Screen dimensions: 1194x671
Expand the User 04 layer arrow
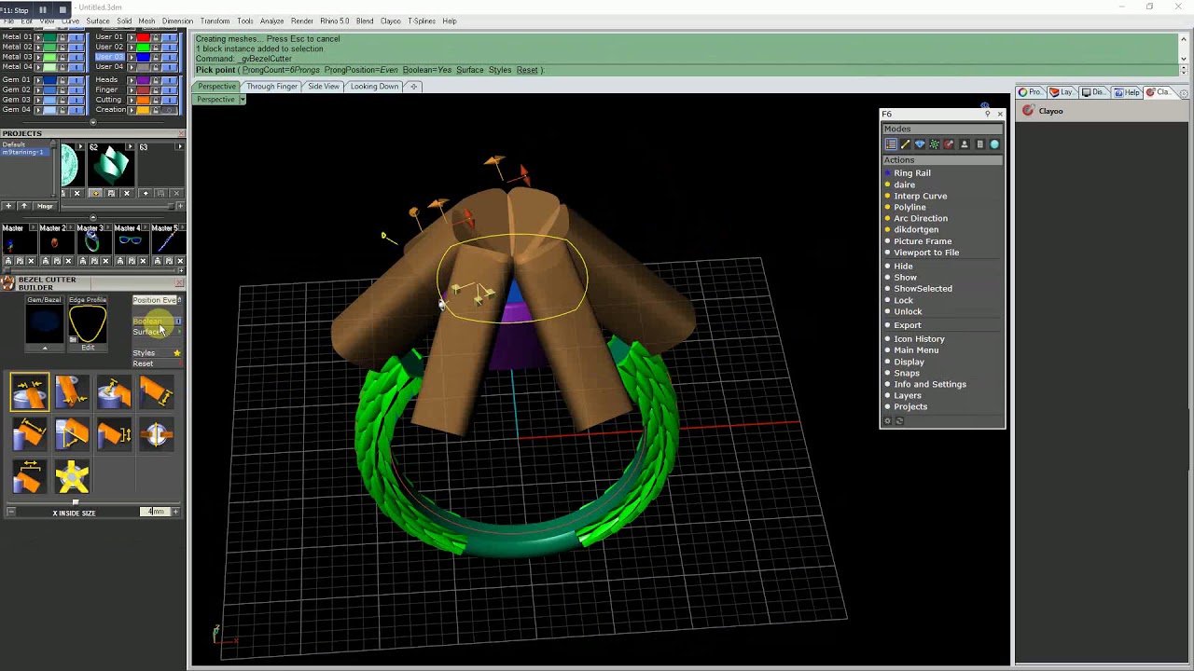132,67
